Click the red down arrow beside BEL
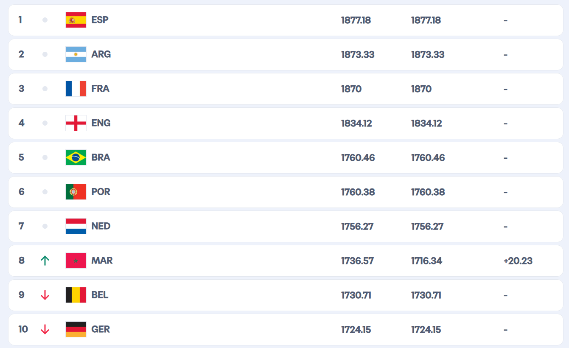This screenshot has width=569, height=348. pos(45,295)
